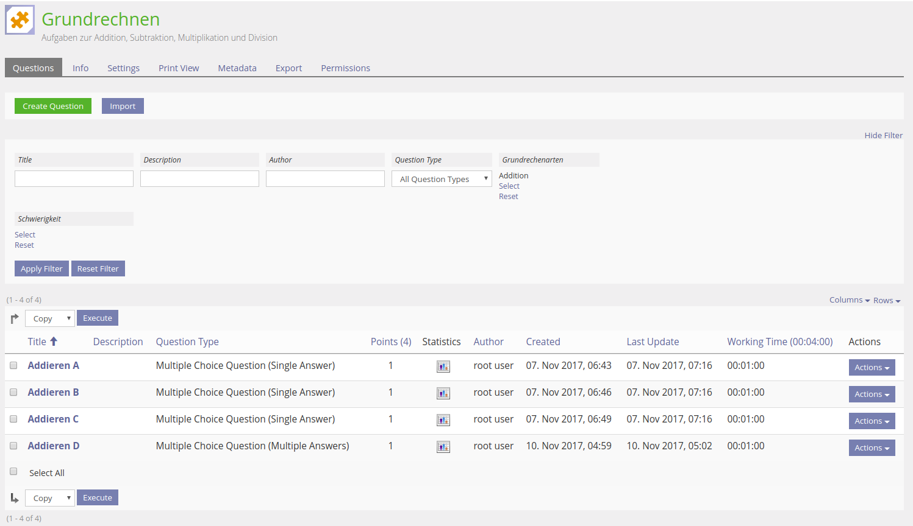Click the Hide Filter link

tap(883, 135)
